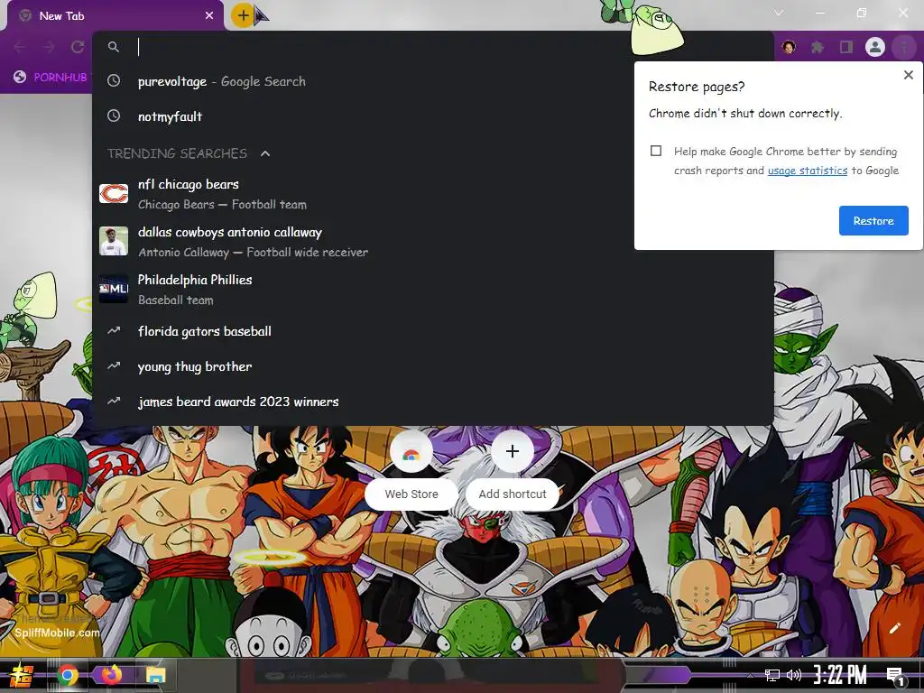Select the notmyfault history suggestion

point(432,116)
